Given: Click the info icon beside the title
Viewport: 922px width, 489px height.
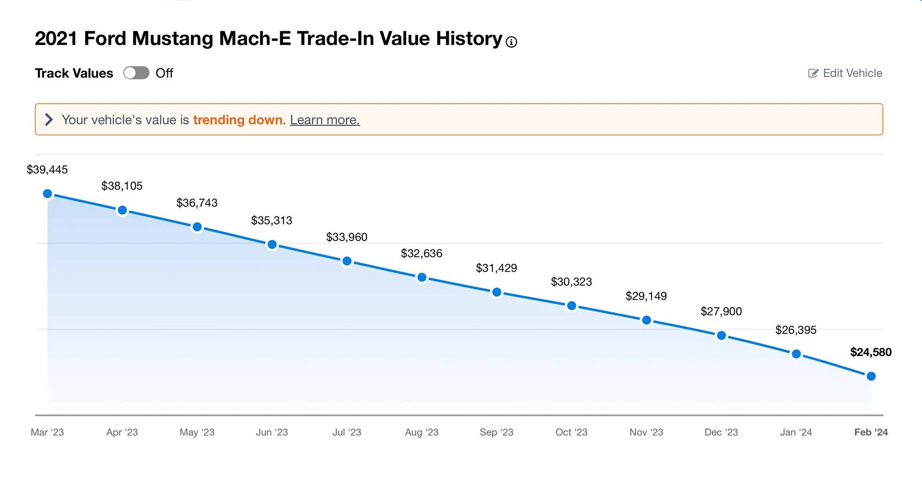Looking at the screenshot, I should click(511, 42).
